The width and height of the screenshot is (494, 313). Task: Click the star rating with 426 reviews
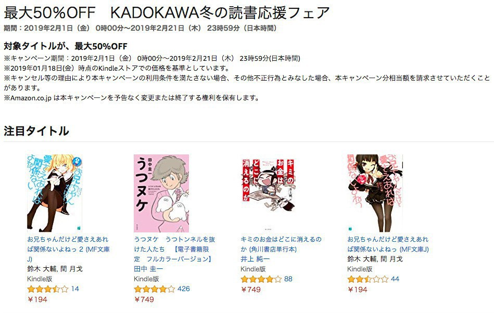pyautogui.click(x=155, y=289)
